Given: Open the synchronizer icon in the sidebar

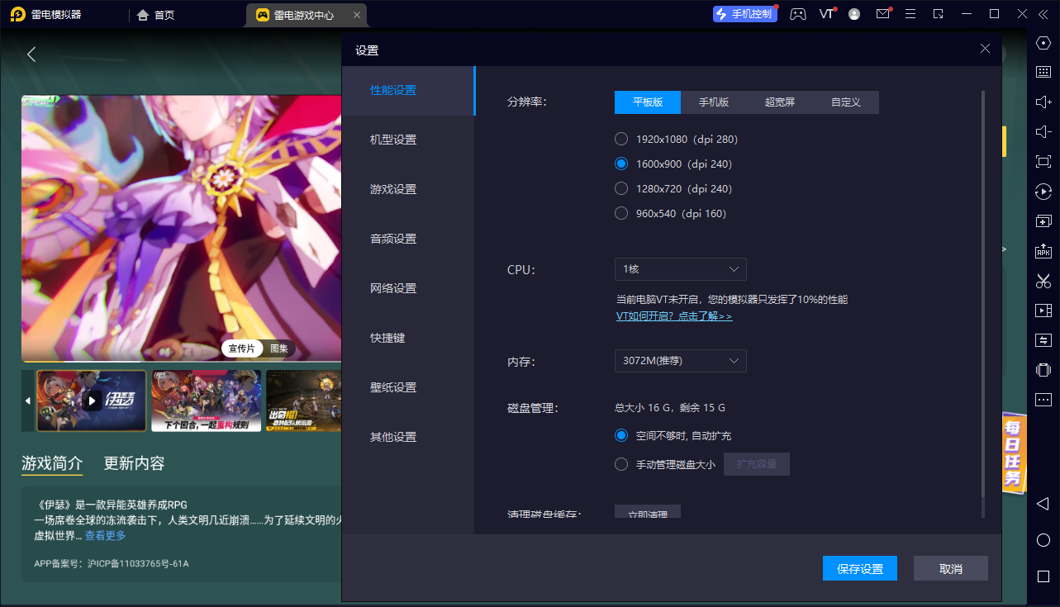Looking at the screenshot, I should tap(1043, 340).
